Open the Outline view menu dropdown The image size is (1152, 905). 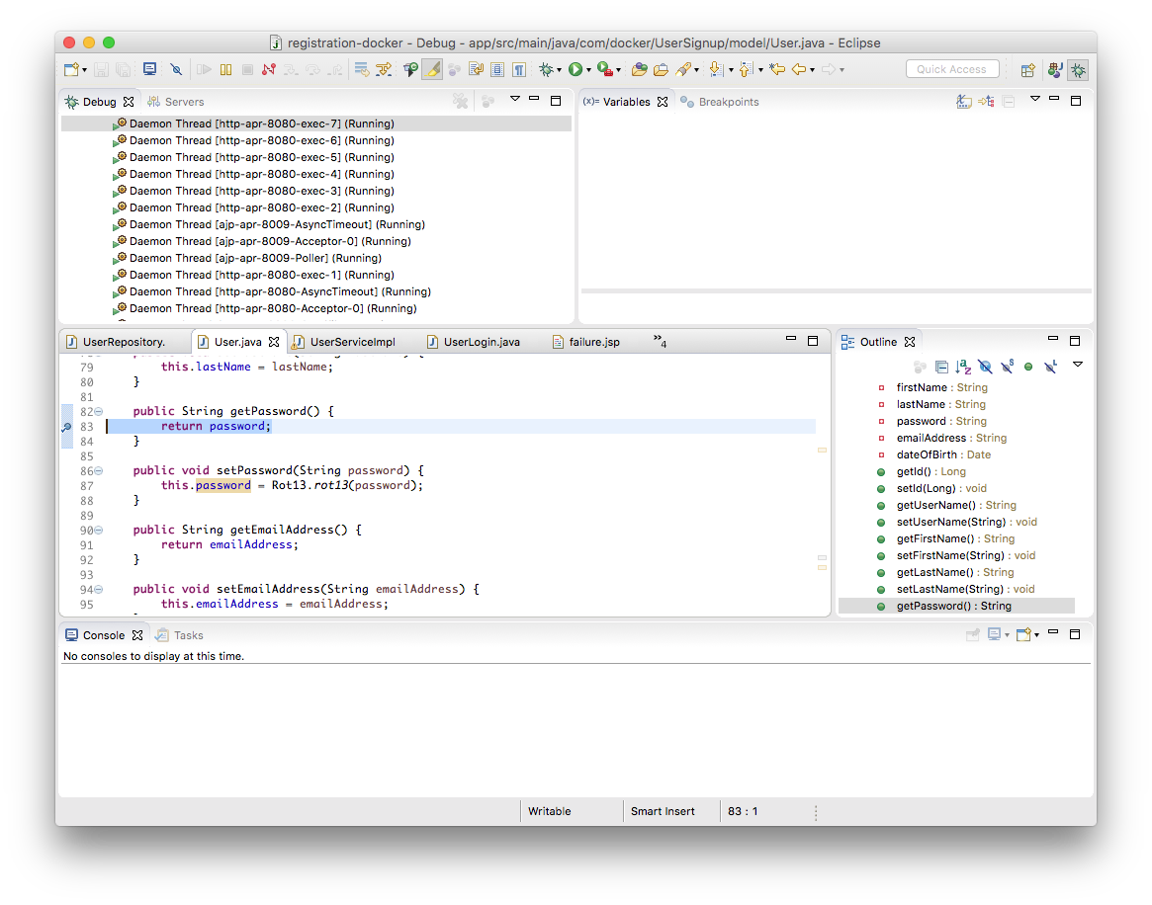1077,365
